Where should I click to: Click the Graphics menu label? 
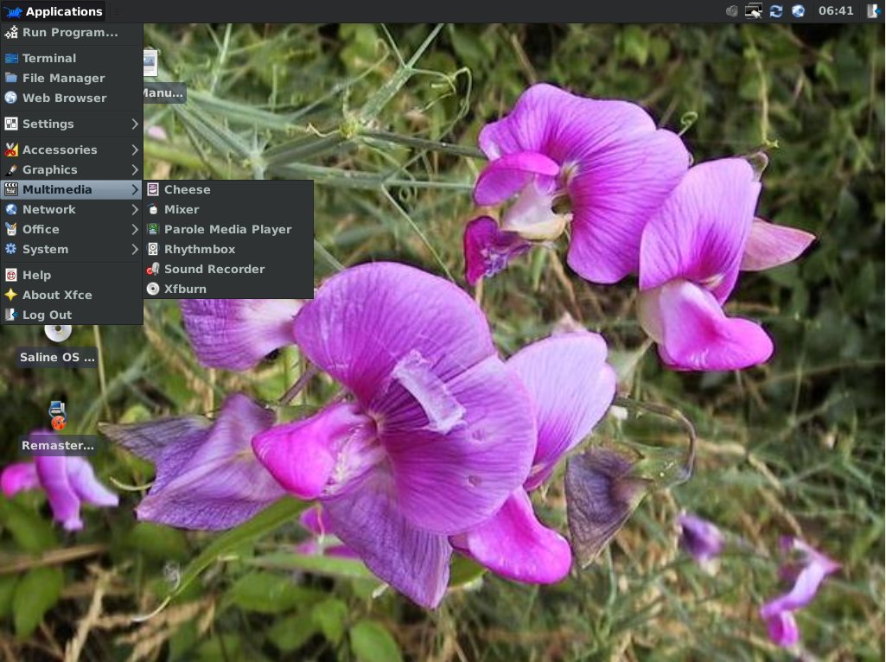pyautogui.click(x=50, y=170)
